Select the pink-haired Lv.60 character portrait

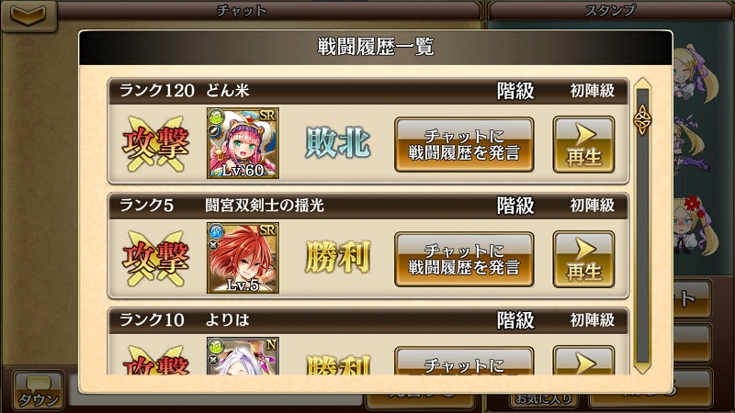(243, 143)
